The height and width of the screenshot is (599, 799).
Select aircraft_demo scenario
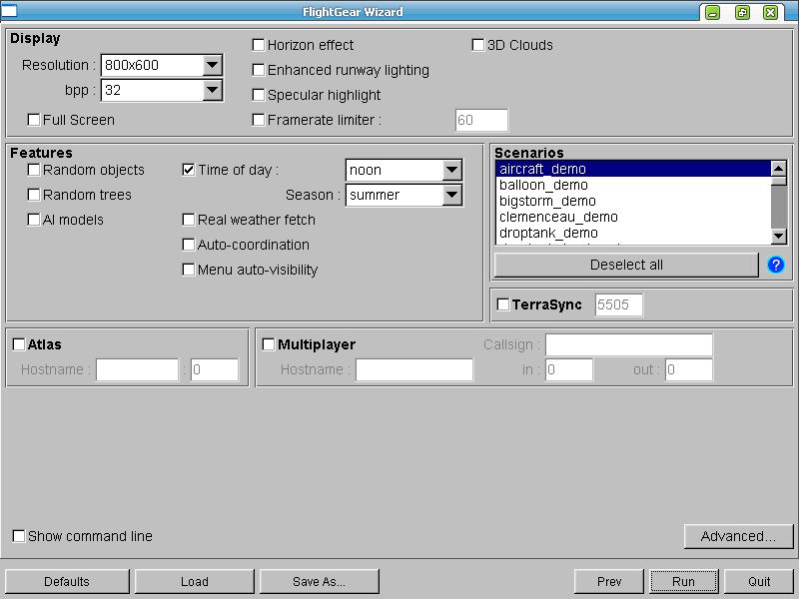[x=633, y=169]
